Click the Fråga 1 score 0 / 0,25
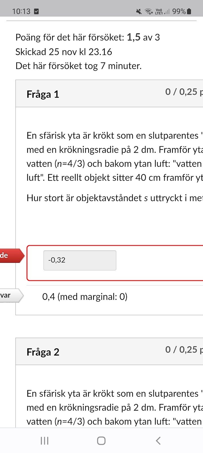This screenshot has width=203, height=453. pyautogui.click(x=183, y=92)
